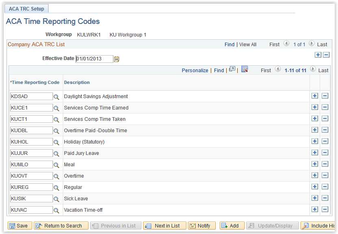The height and width of the screenshot is (234, 338).
Task: Click inside the Effective Date field
Action: (94, 59)
